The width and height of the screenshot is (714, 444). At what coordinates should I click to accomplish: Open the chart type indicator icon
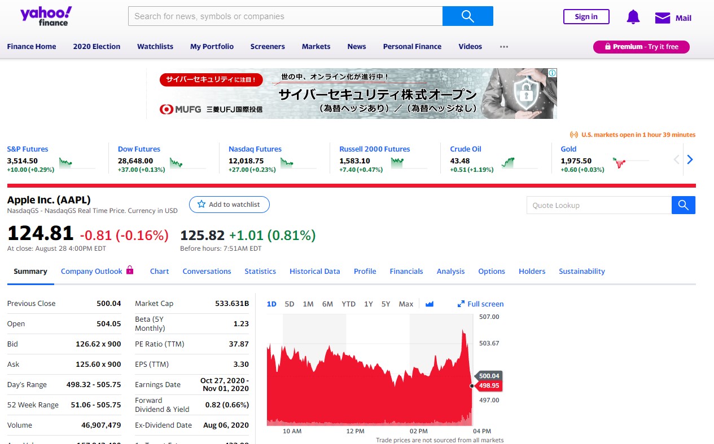[x=430, y=304]
